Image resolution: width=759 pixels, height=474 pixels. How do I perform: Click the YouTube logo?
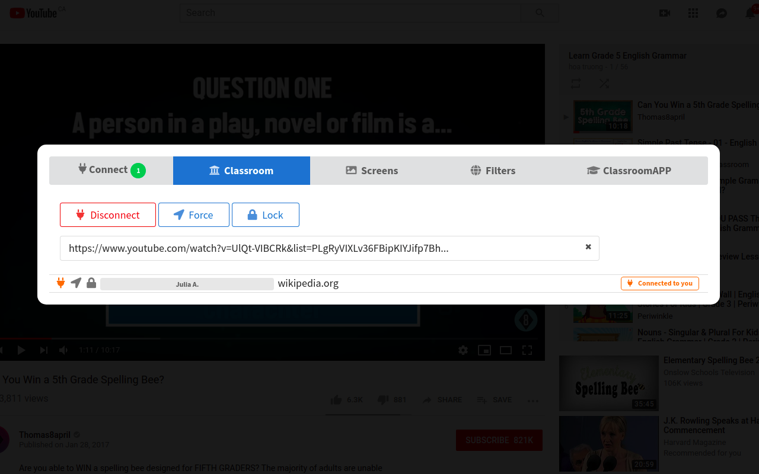click(33, 12)
